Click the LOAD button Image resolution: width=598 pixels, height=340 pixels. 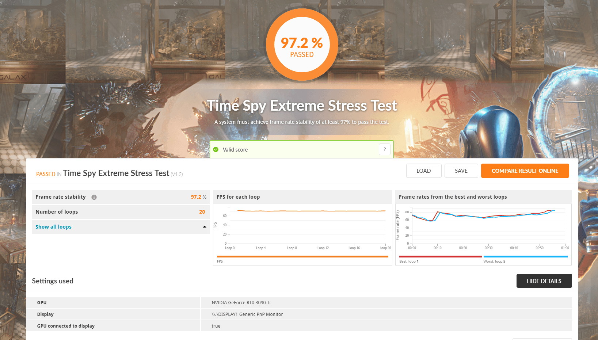(424, 171)
